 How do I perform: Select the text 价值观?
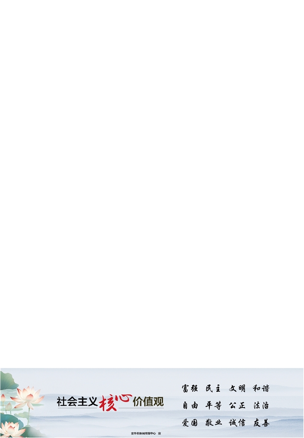click(x=148, y=401)
